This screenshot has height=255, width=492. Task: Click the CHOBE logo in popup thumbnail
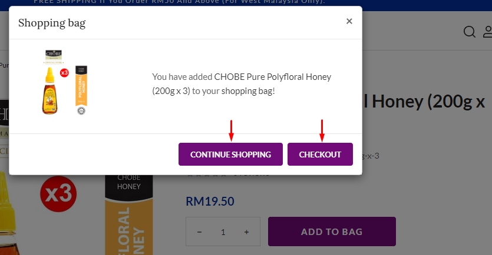point(54,54)
